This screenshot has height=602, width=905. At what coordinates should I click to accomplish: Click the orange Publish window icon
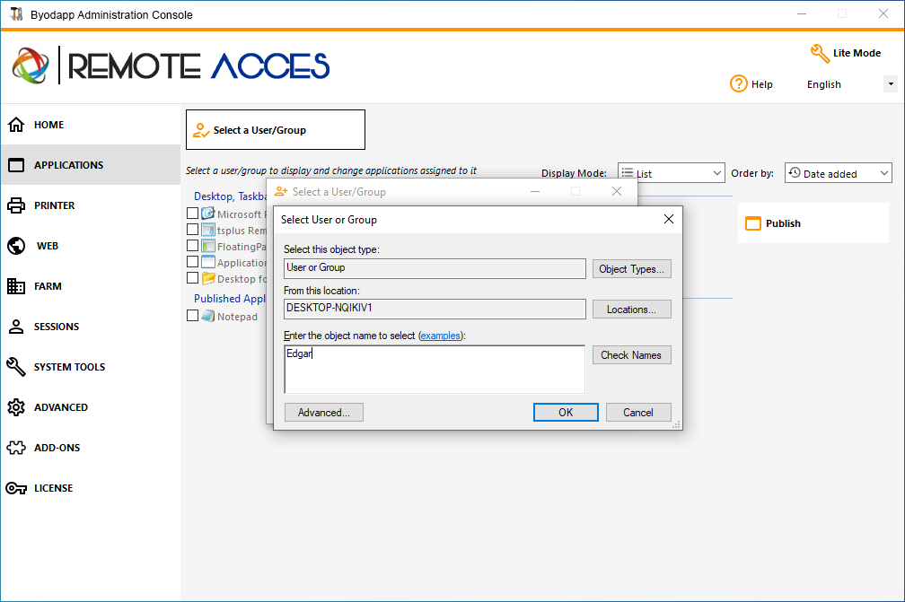coord(753,223)
